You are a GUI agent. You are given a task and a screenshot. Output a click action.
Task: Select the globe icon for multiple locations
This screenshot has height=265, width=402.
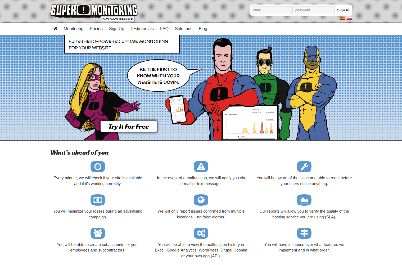pyautogui.click(x=201, y=200)
